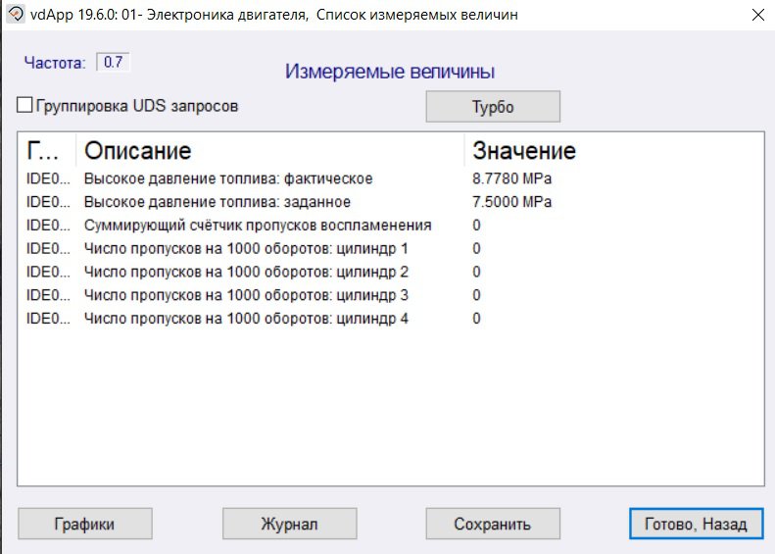Viewport: 775px width, 554px height.
Task: Open the Журнал
Action: 289,524
